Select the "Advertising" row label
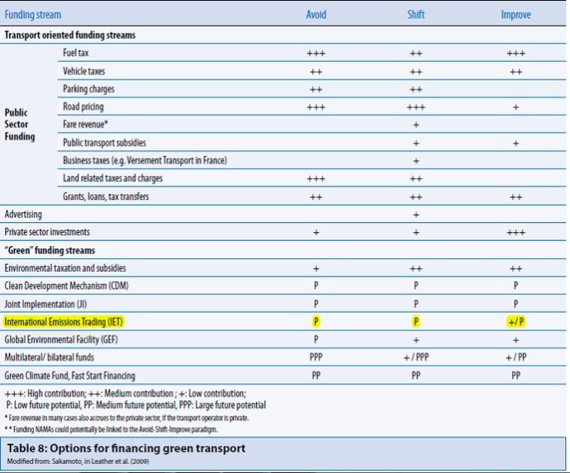The height and width of the screenshot is (473, 570). pos(26,215)
